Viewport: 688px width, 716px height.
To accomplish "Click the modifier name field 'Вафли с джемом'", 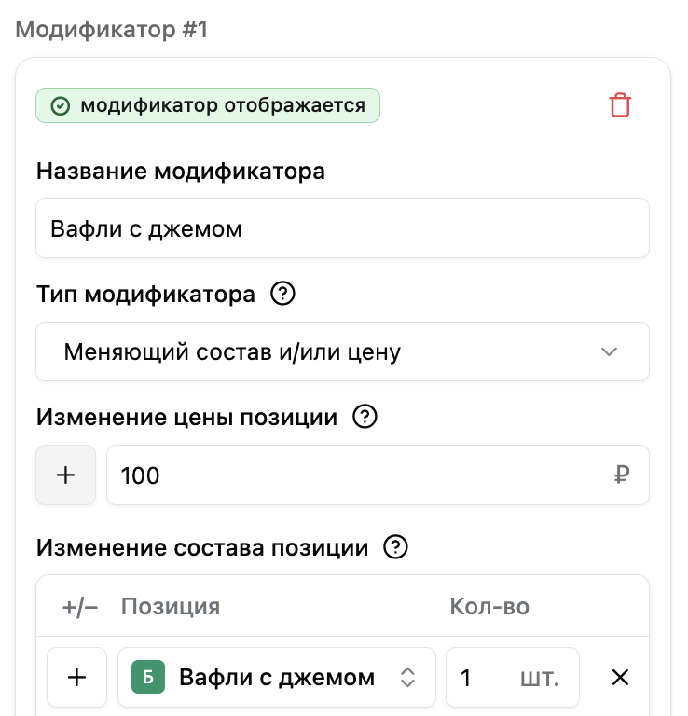I will coord(342,227).
